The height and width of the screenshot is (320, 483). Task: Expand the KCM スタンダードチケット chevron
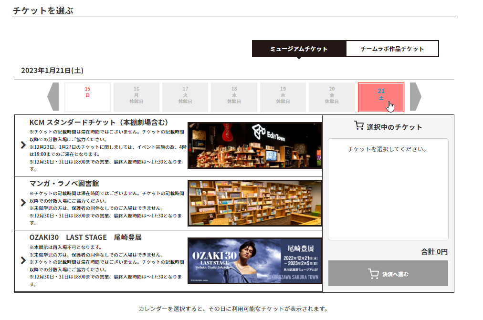pyautogui.click(x=23, y=145)
